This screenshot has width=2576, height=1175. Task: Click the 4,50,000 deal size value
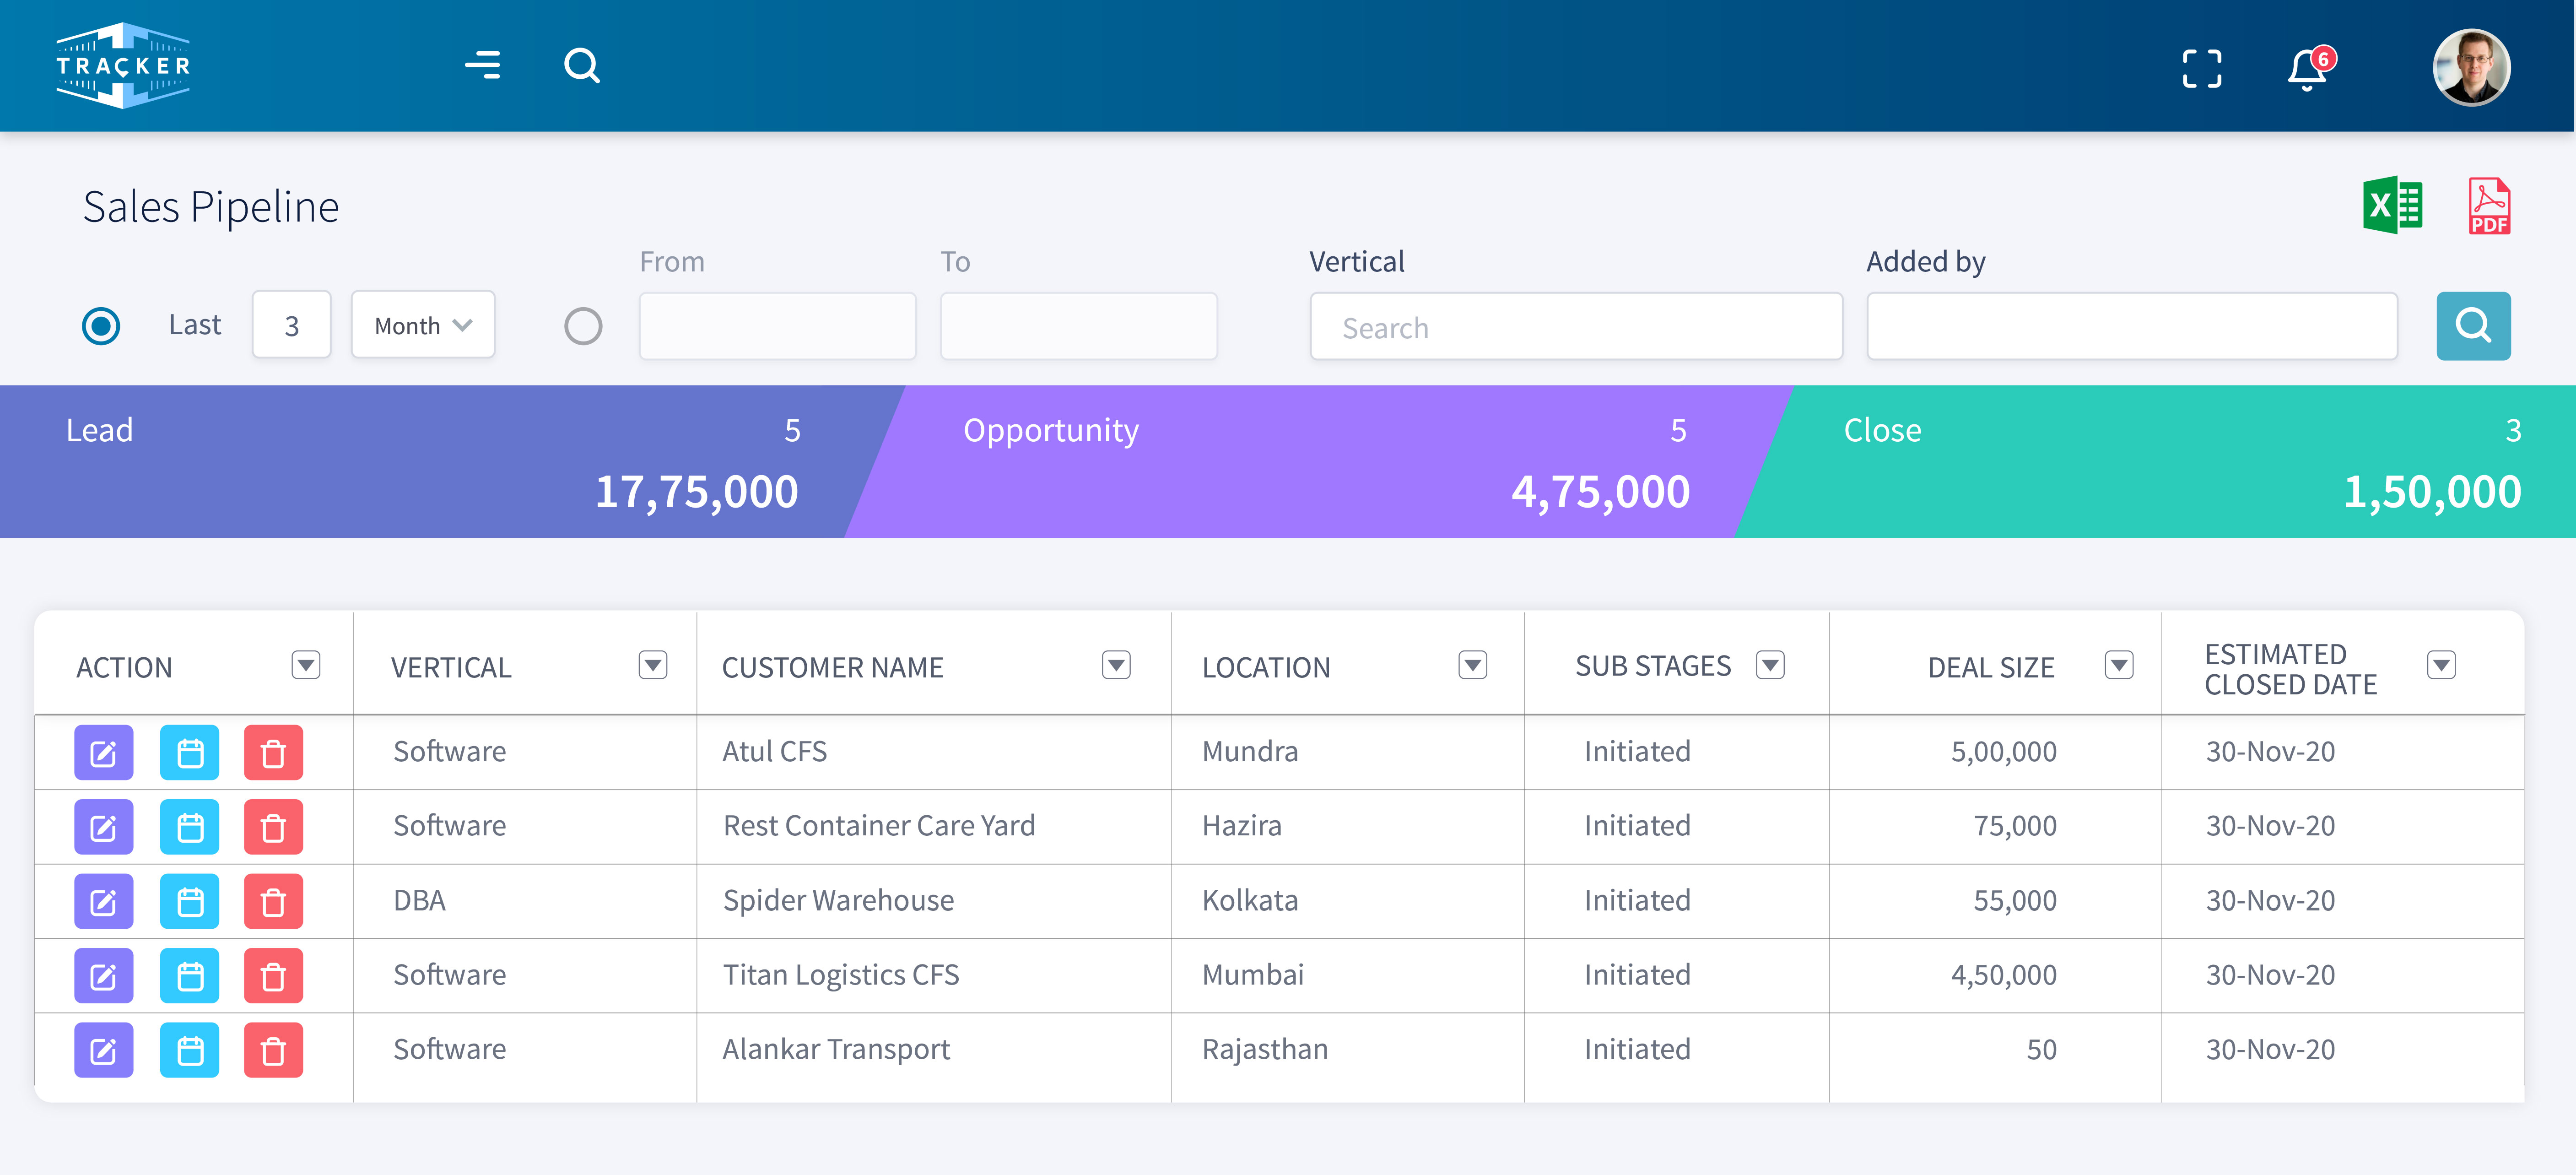pyautogui.click(x=2003, y=975)
